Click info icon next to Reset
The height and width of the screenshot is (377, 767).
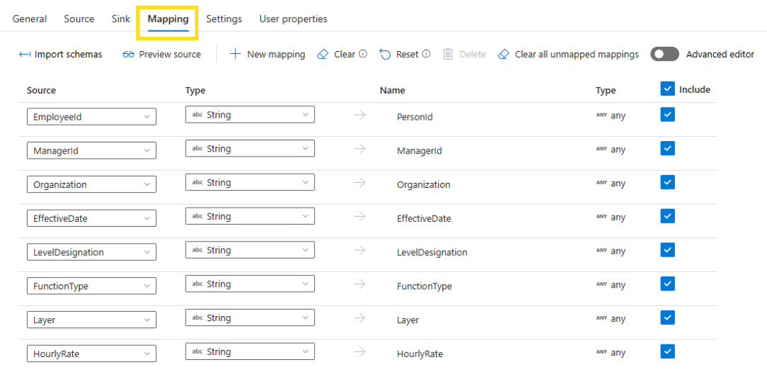click(426, 54)
